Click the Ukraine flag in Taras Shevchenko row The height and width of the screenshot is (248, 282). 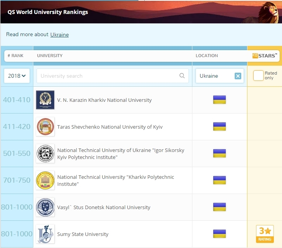(x=220, y=126)
